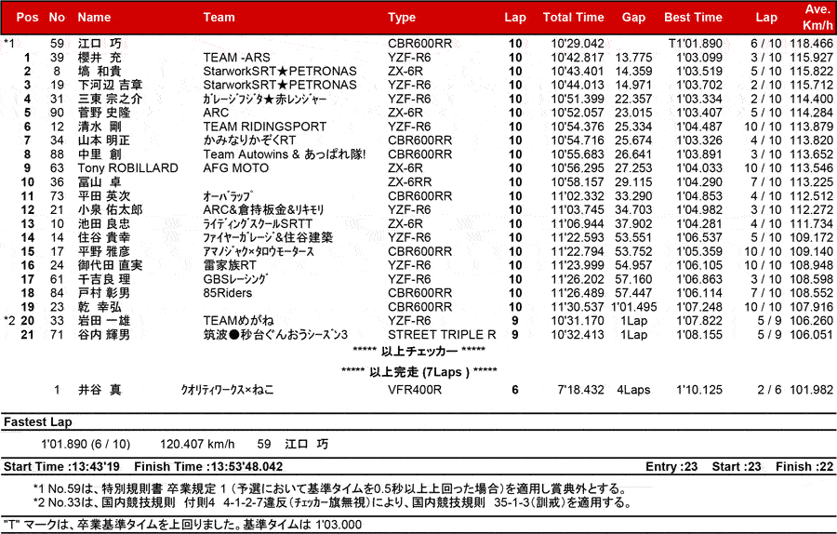Select team GBSレーシング
The image size is (837, 534).
coord(235,279)
